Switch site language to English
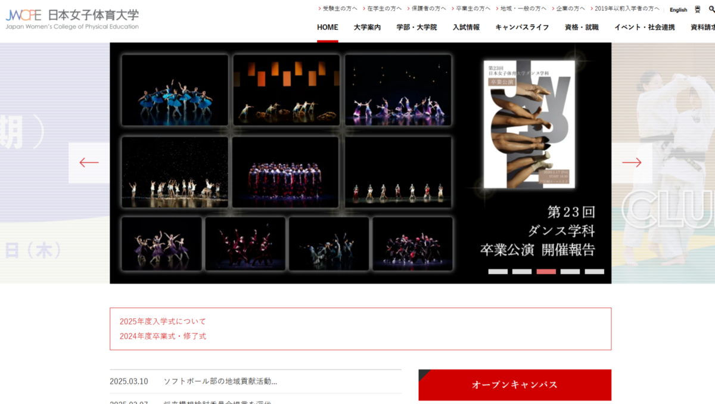This screenshot has height=404, width=715. [678, 10]
